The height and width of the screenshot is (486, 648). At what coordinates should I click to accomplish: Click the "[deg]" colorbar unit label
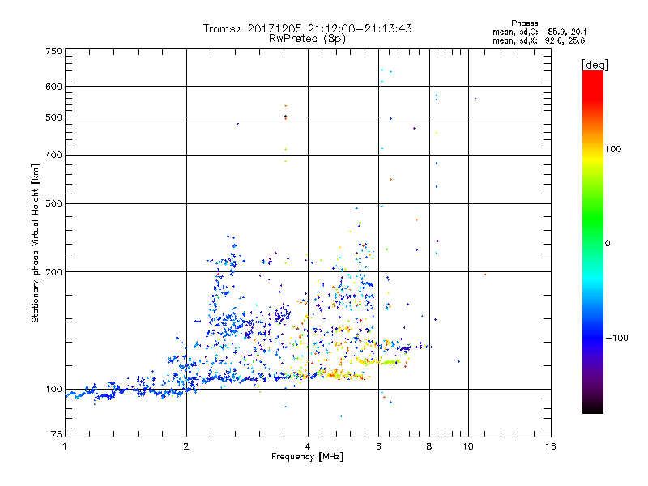click(x=595, y=65)
